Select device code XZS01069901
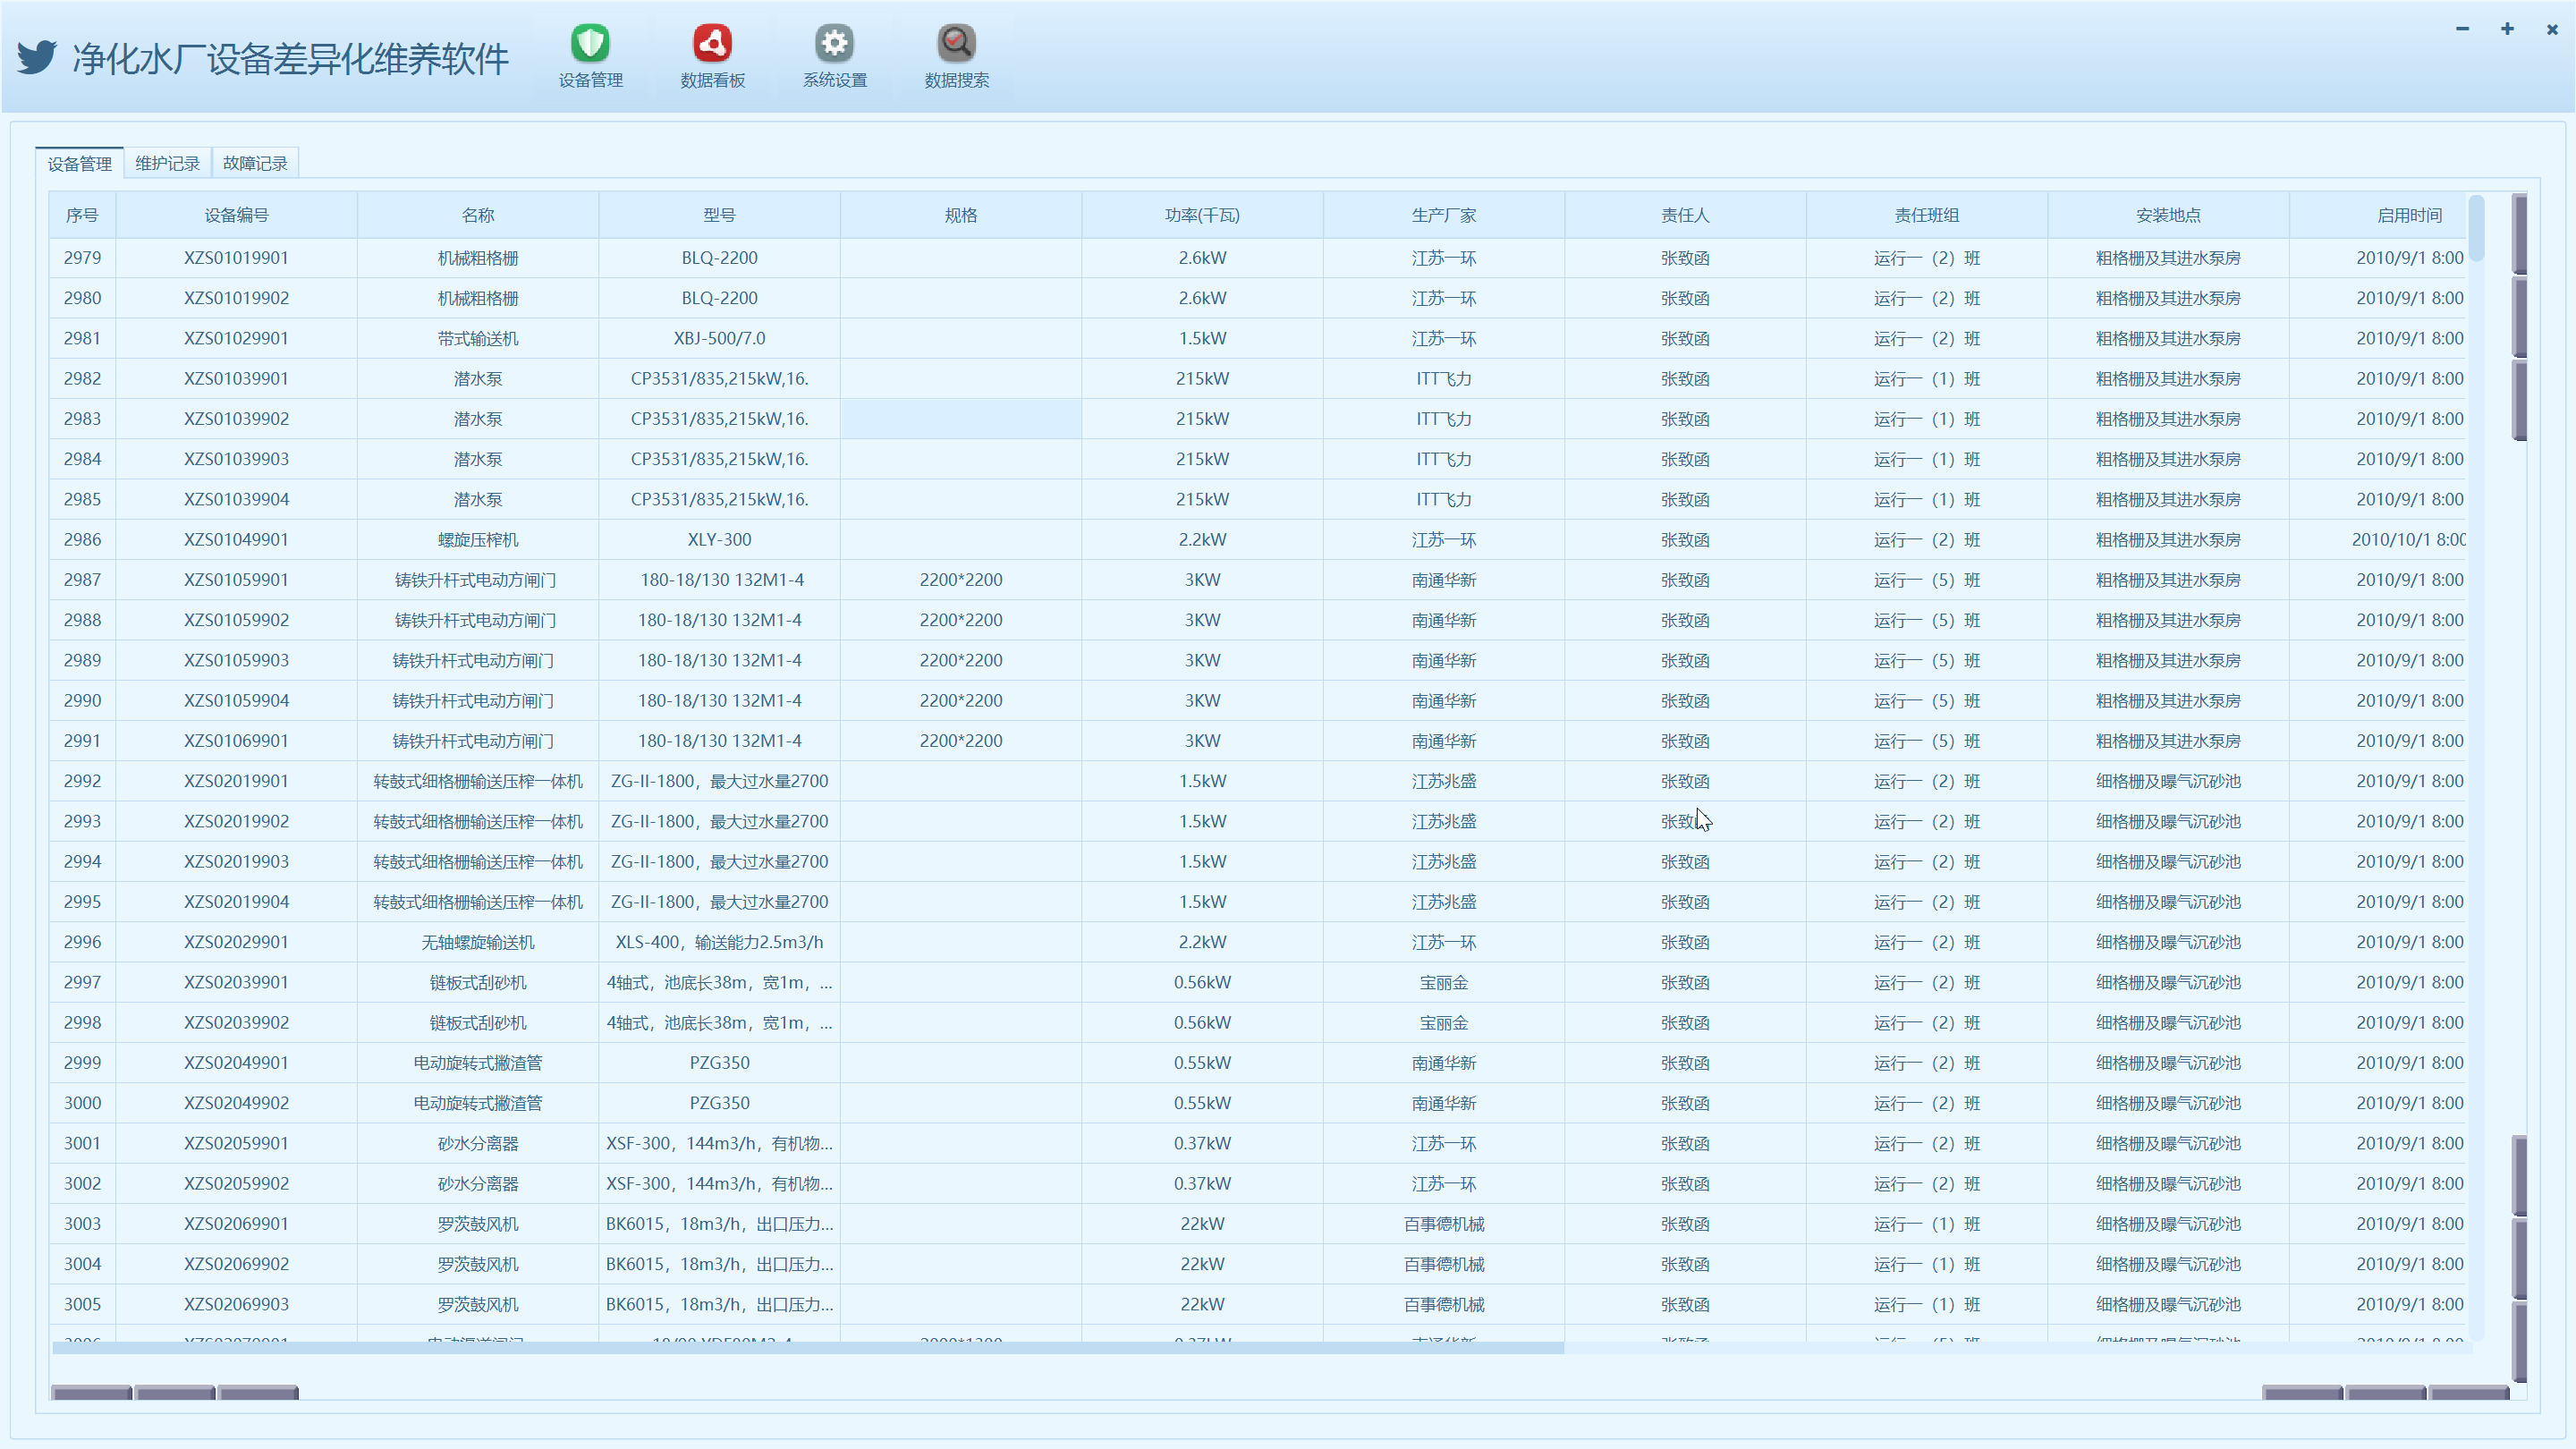The image size is (2576, 1449). (x=236, y=741)
